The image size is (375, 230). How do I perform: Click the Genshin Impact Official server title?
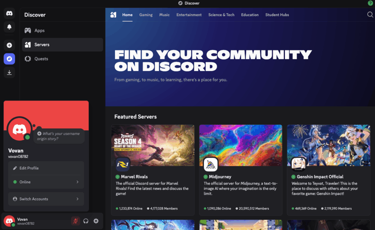pos(320,177)
